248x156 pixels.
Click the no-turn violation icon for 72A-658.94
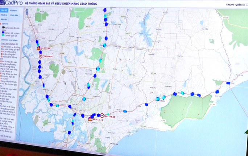pos(41,56)
